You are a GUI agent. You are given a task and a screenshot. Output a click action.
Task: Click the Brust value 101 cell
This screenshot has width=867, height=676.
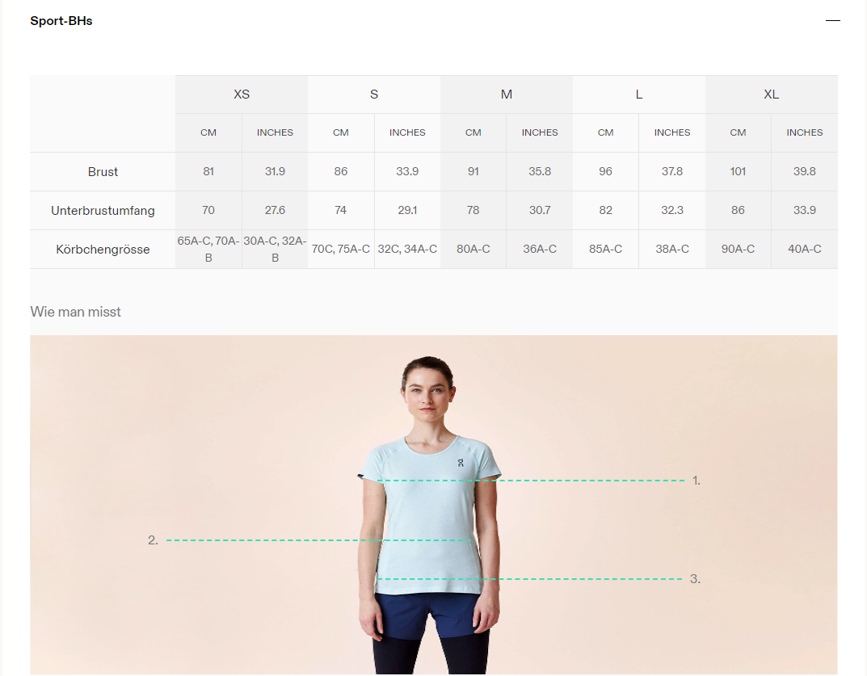739,172
